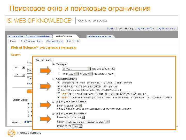This screenshot has width=186, height=140.
Task: Click Citation Databases heading text
Action: click(x=67, y=79)
